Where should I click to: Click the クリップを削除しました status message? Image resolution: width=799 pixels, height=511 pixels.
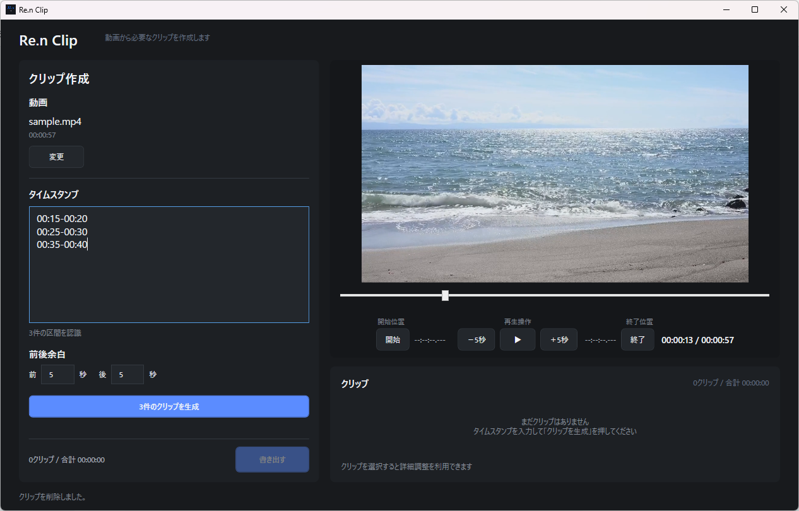pos(52,496)
